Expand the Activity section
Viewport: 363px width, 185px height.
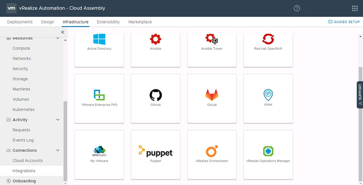[x=57, y=120]
